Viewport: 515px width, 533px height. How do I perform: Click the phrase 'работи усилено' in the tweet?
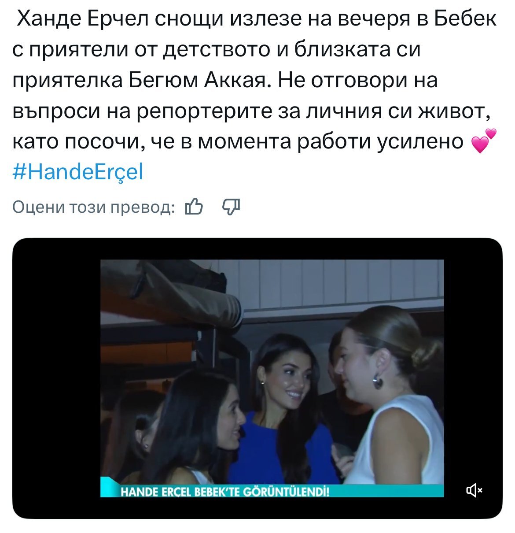(x=381, y=142)
